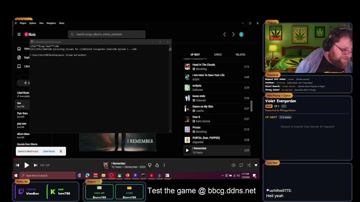Go back with the left arrow
360x202 pixels.
click(x=224, y=34)
